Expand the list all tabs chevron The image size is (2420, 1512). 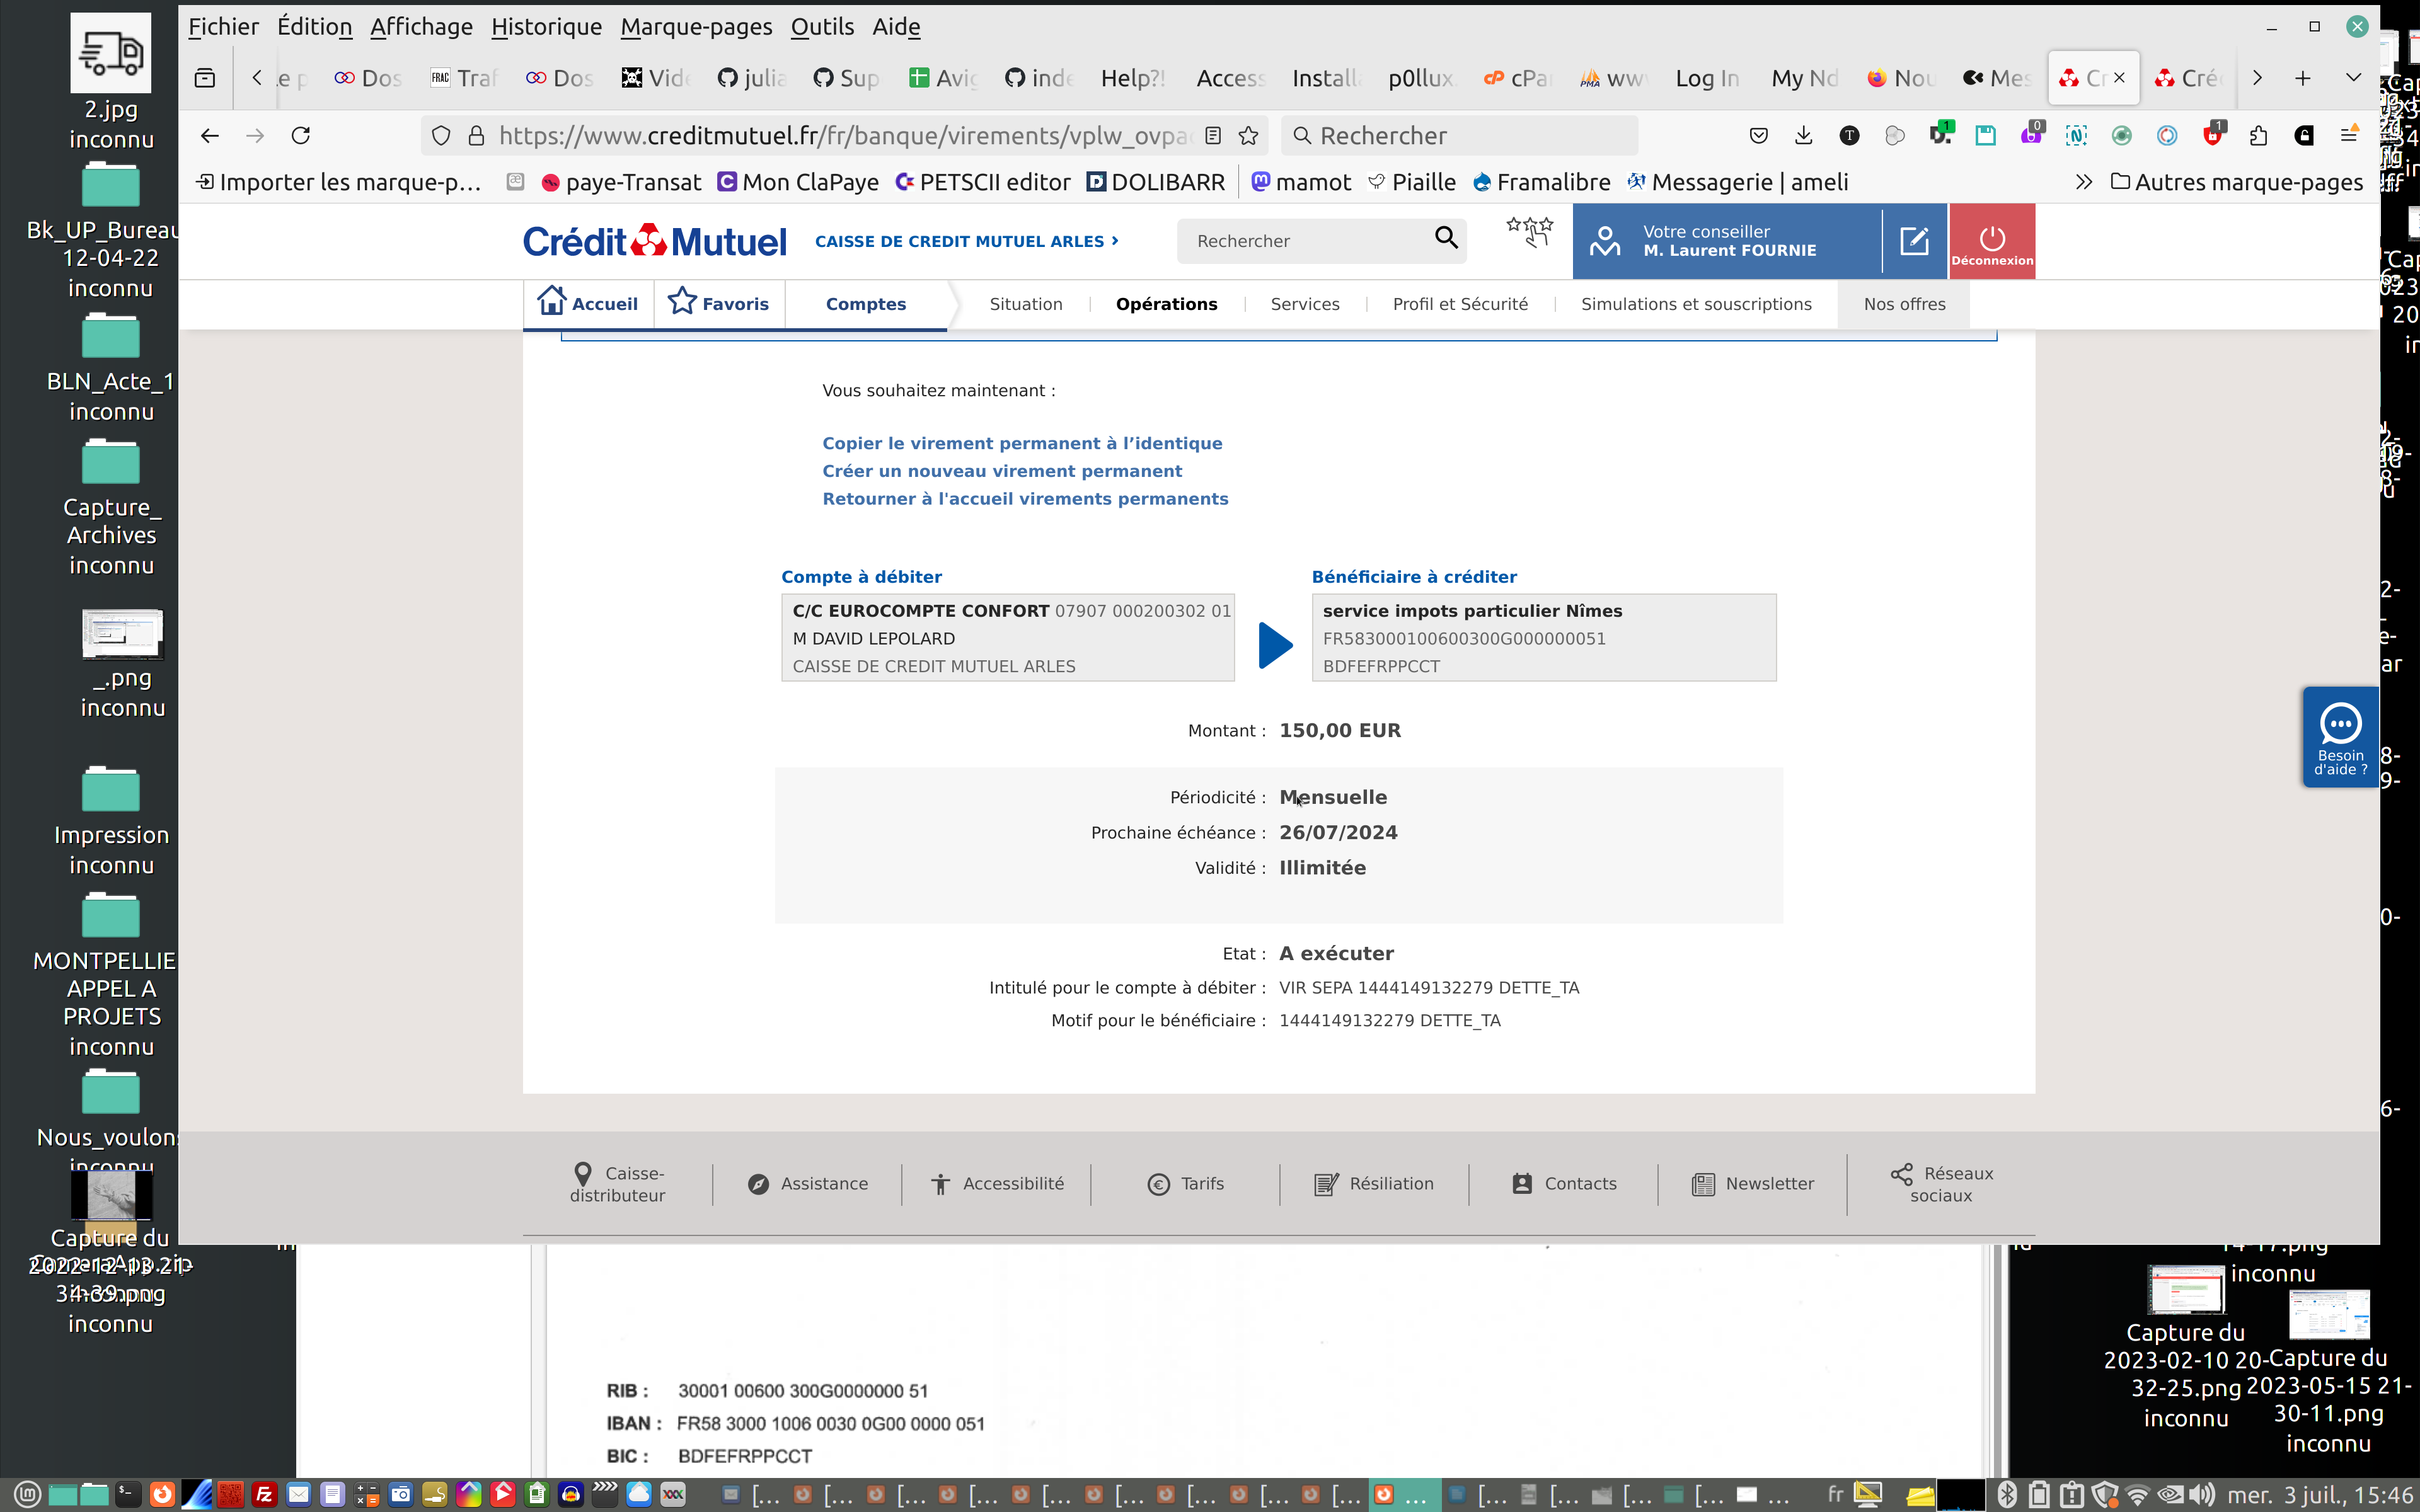pyautogui.click(x=2353, y=78)
